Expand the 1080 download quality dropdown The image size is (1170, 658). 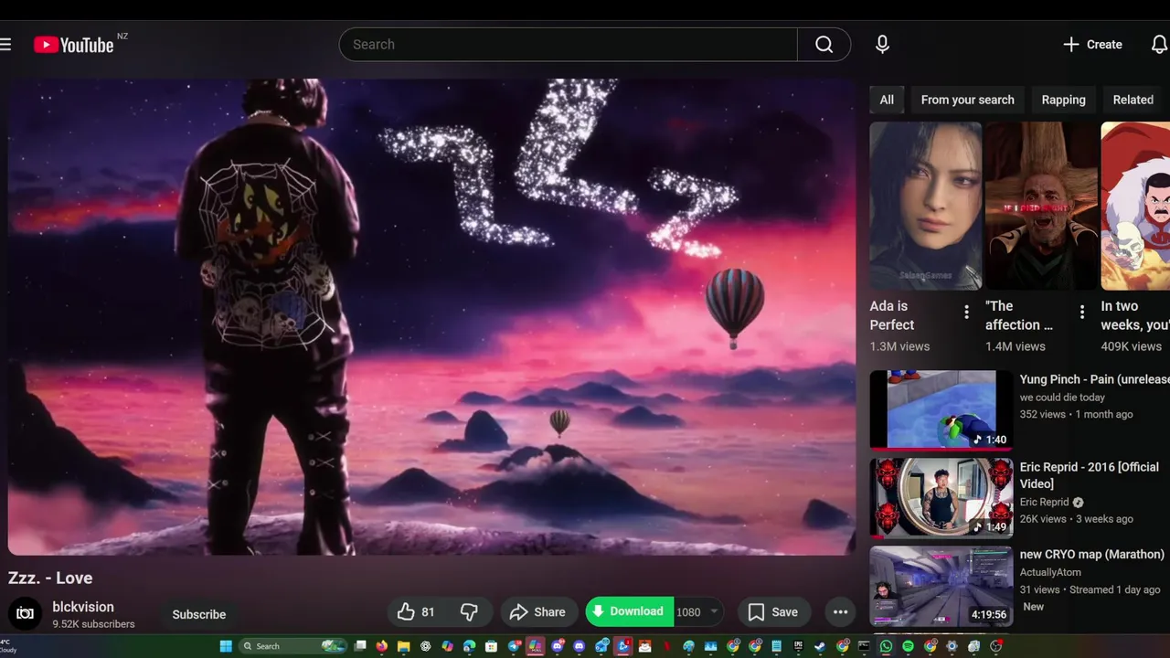pyautogui.click(x=699, y=612)
